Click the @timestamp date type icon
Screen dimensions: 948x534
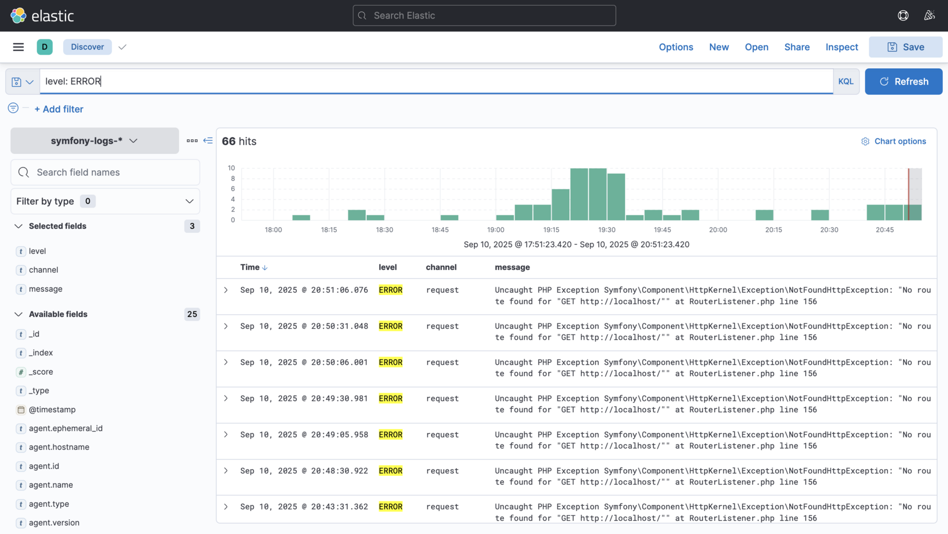tap(21, 410)
